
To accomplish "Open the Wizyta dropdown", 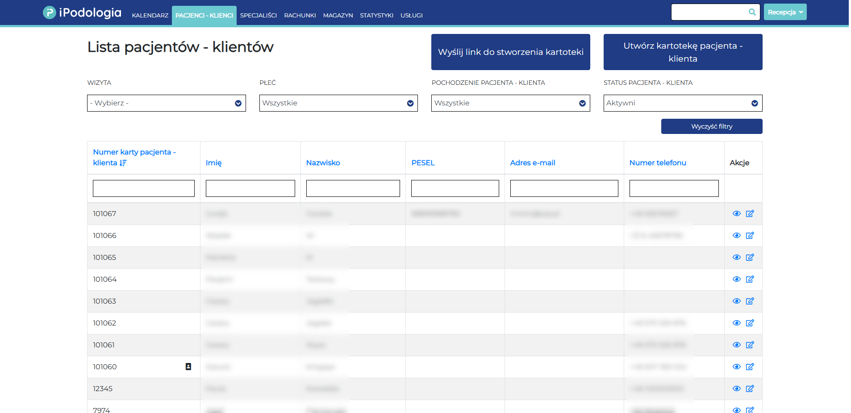I will [x=166, y=103].
